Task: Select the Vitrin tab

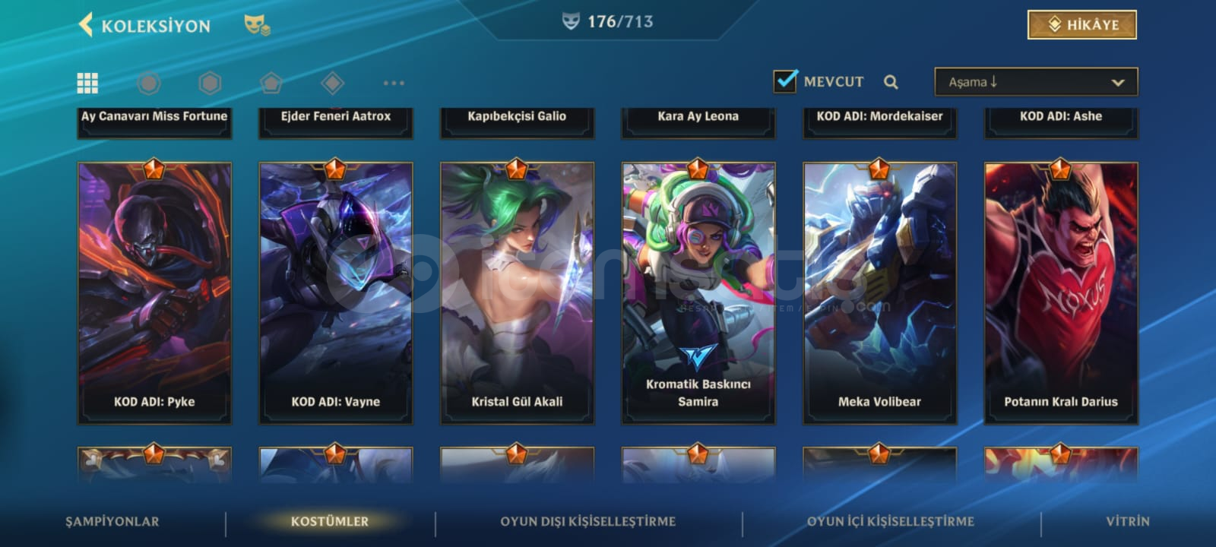Action: pos(1128,521)
